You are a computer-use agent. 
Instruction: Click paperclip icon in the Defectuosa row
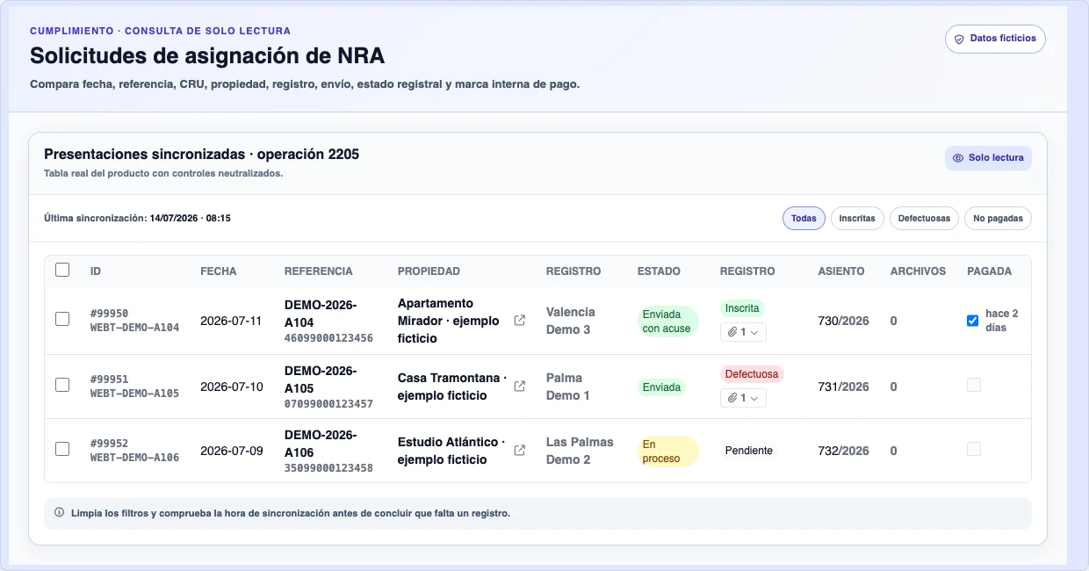pyautogui.click(x=732, y=398)
